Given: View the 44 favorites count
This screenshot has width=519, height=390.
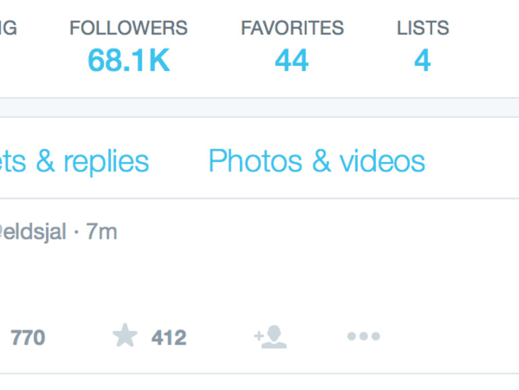Looking at the screenshot, I should pyautogui.click(x=292, y=61).
